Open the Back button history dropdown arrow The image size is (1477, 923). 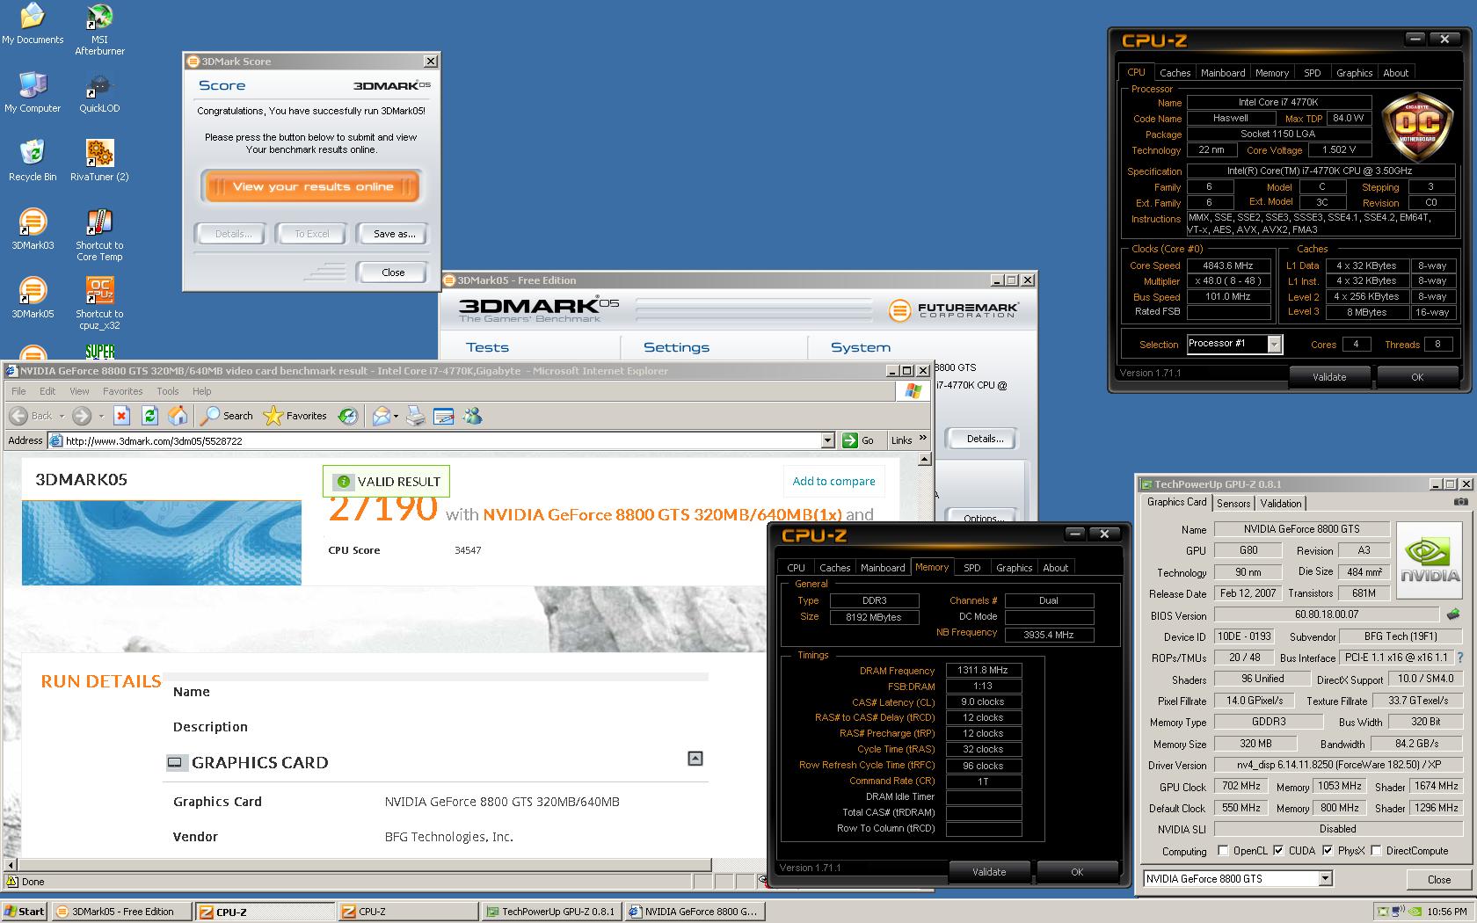point(62,416)
